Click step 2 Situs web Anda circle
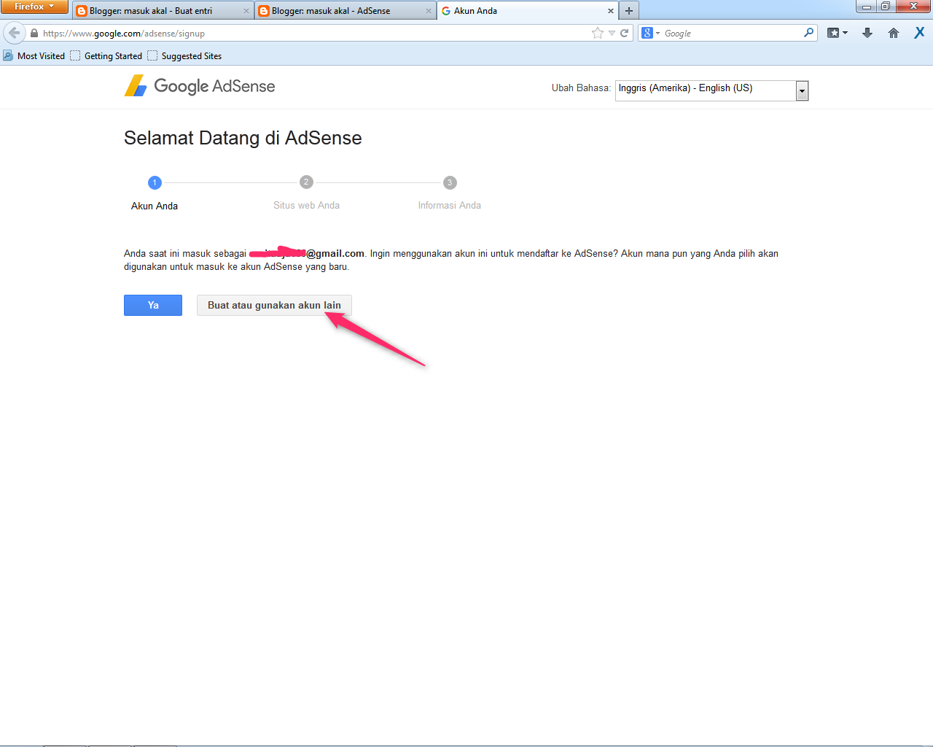Viewport: 933px width, 747px height. click(x=306, y=182)
